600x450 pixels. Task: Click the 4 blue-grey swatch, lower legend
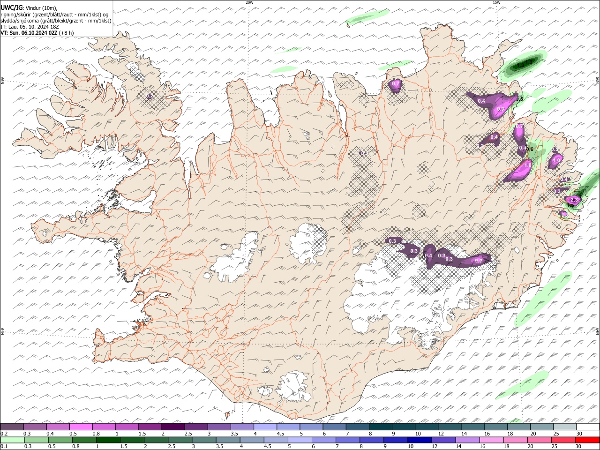pos(251,440)
